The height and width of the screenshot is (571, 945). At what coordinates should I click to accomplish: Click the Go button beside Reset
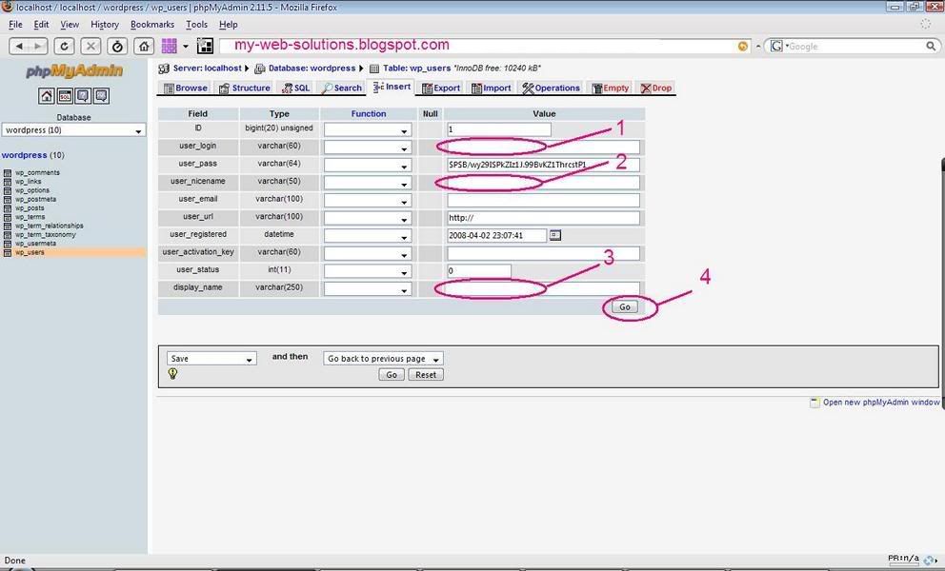[392, 375]
